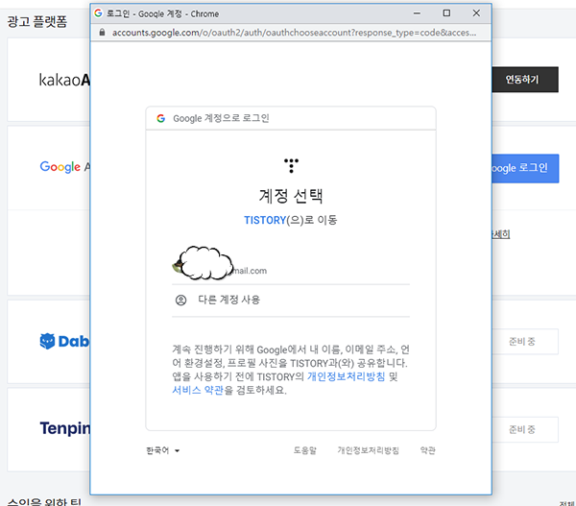Click the person icon for another account
Screen dimensions: 576x506
tap(180, 301)
